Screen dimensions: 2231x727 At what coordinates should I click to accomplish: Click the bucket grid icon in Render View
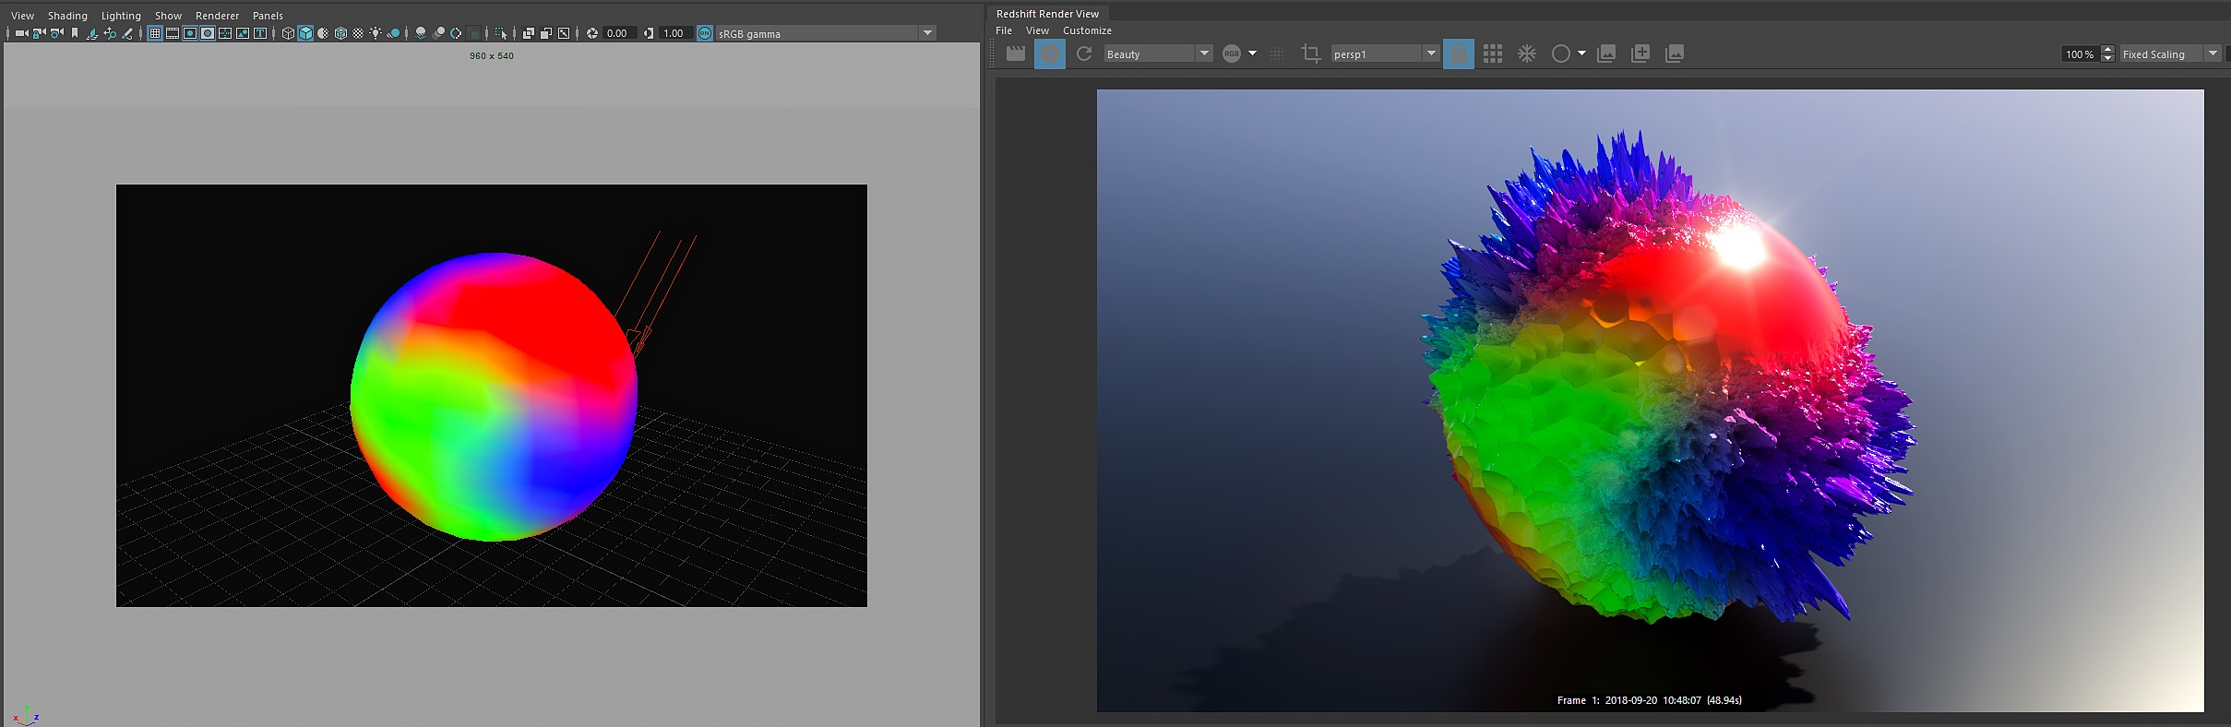tap(1493, 54)
